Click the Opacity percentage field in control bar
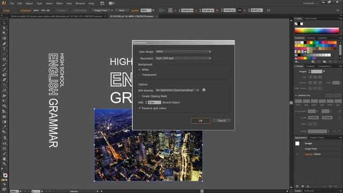The width and height of the screenshot is (343, 193). point(146,10)
